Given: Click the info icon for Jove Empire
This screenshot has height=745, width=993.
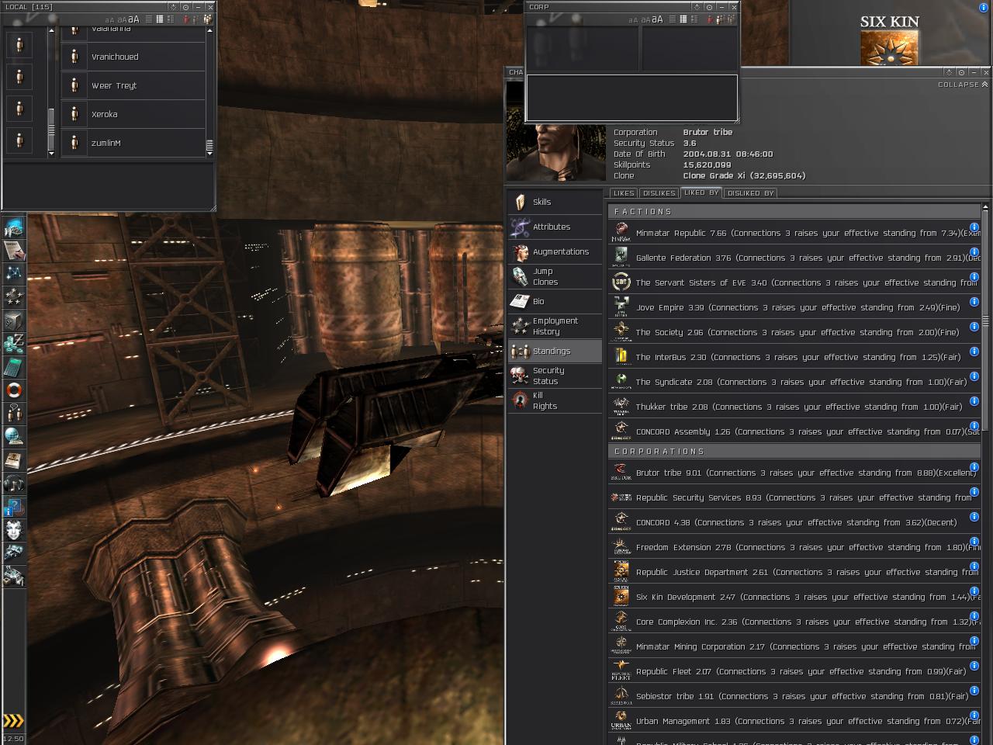Looking at the screenshot, I should [974, 302].
